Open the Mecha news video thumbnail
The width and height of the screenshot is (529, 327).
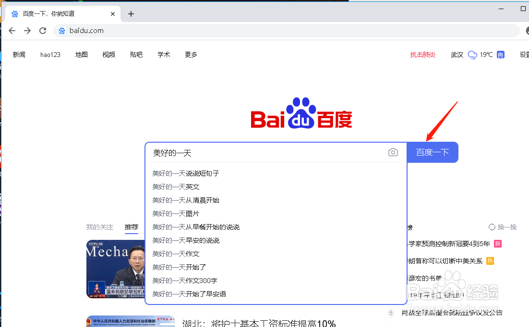click(x=115, y=269)
